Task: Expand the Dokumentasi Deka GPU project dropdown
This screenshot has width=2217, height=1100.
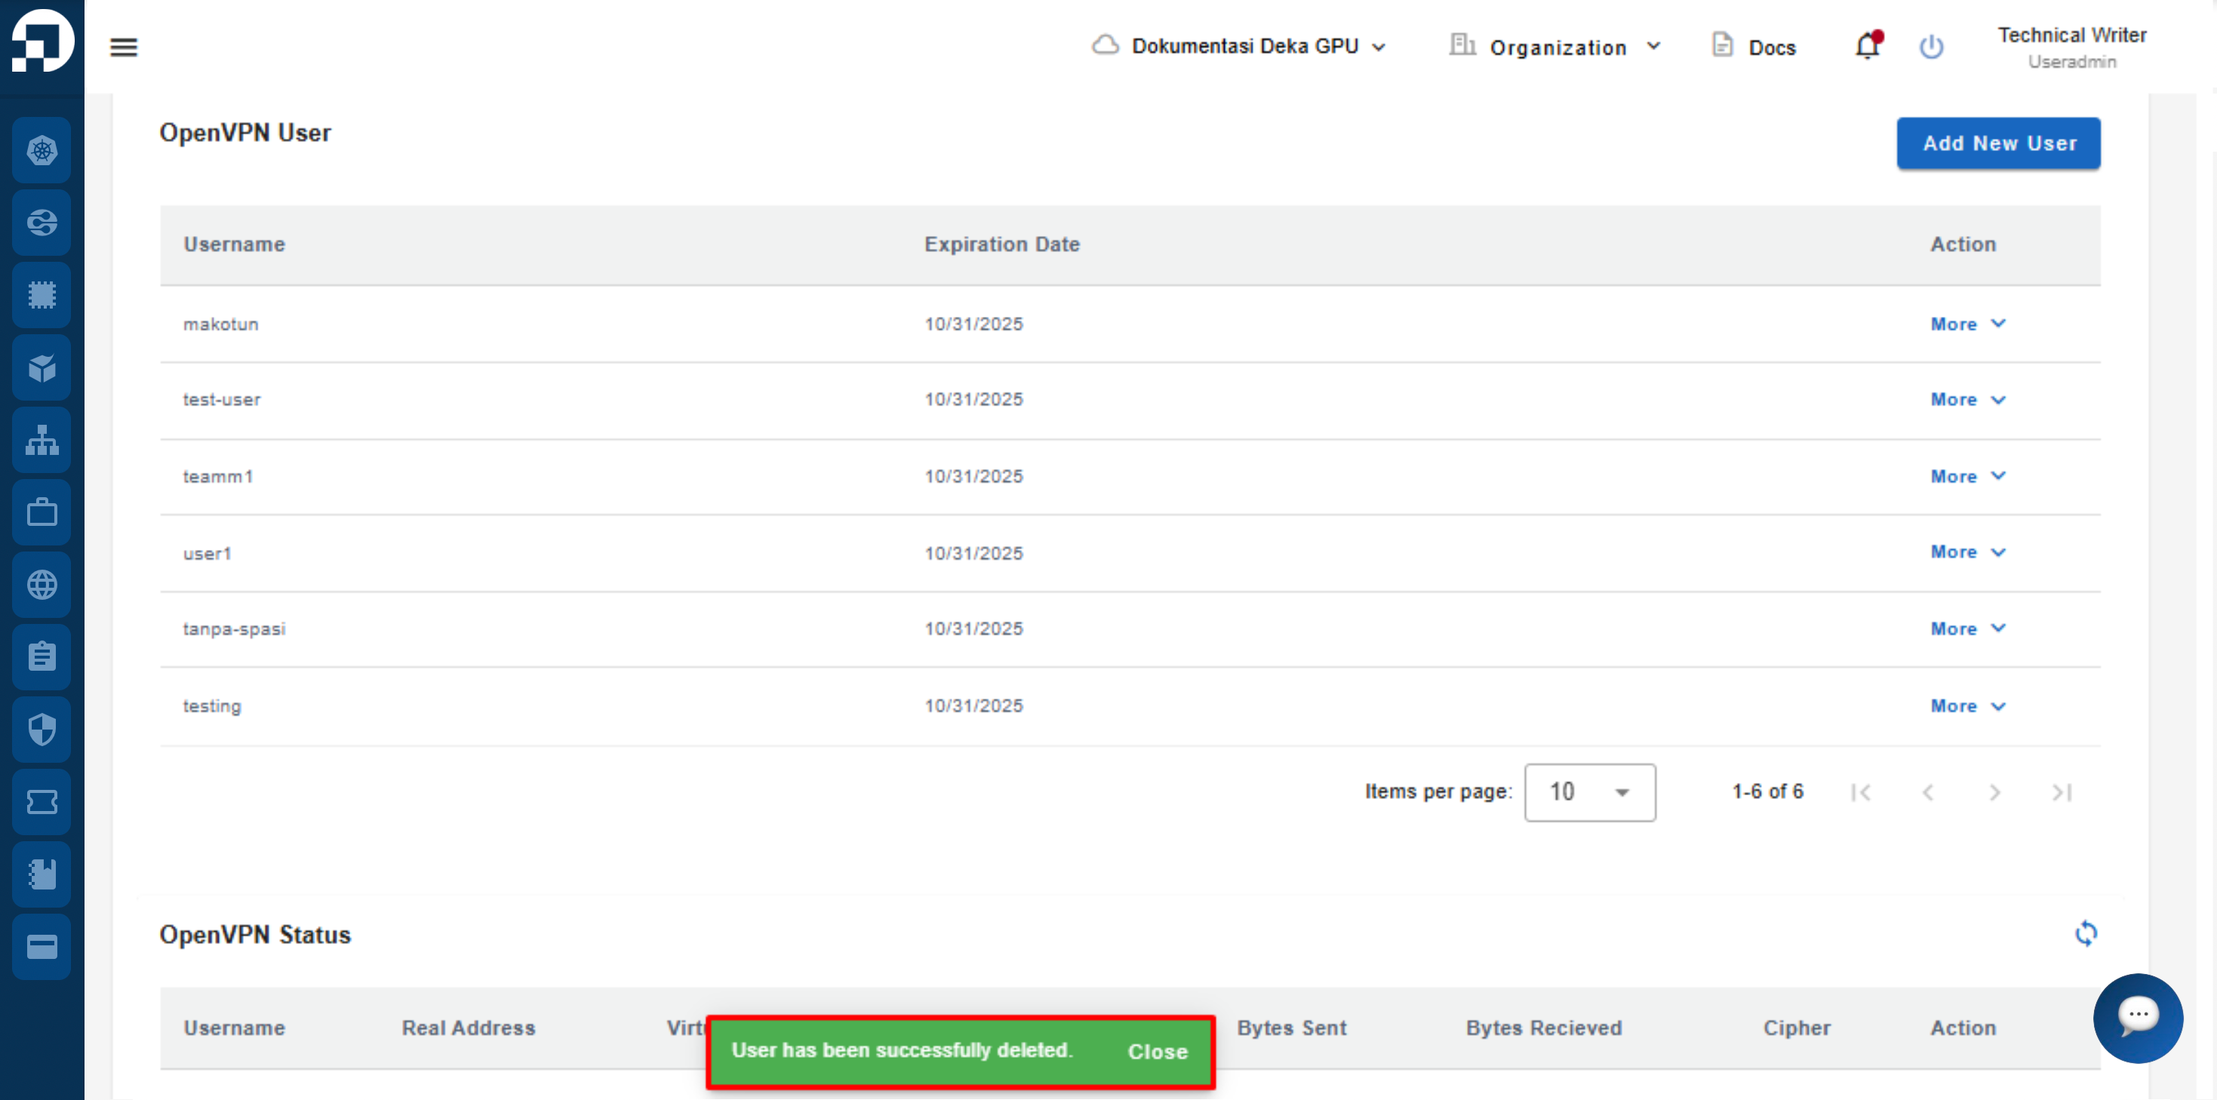Action: click(1238, 47)
